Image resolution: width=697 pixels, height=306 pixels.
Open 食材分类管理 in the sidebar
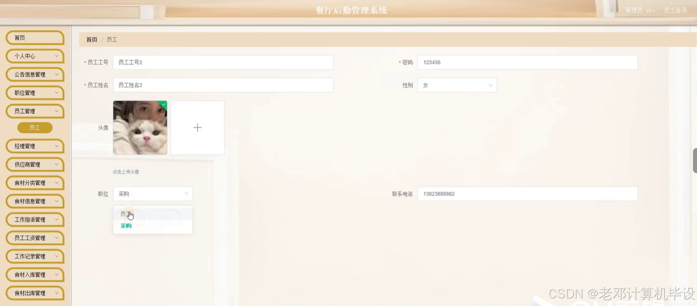tap(34, 183)
